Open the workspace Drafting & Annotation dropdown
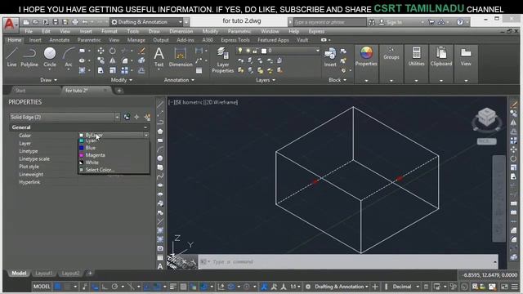 tap(147, 22)
